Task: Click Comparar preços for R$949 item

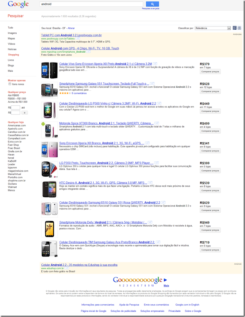Action: (210, 230)
